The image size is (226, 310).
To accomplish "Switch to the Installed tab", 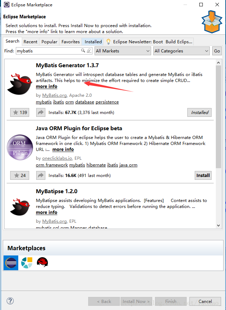I will (93, 42).
